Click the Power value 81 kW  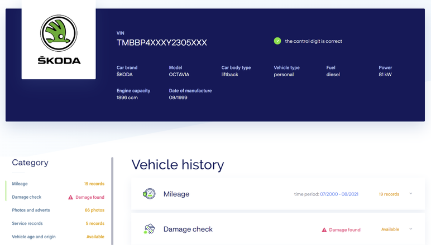pyautogui.click(x=385, y=75)
